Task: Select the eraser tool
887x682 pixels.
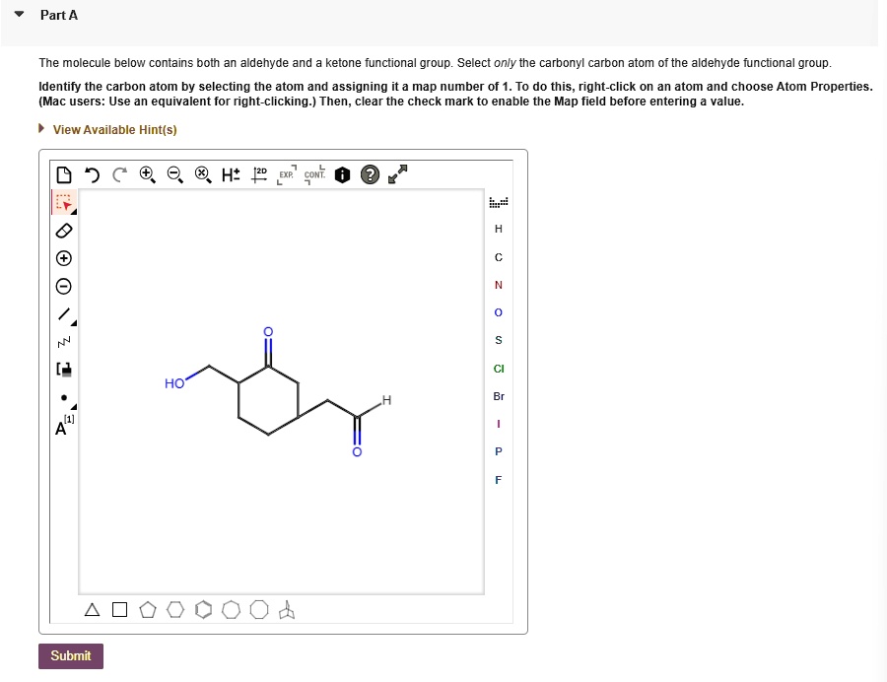Action: (x=62, y=231)
